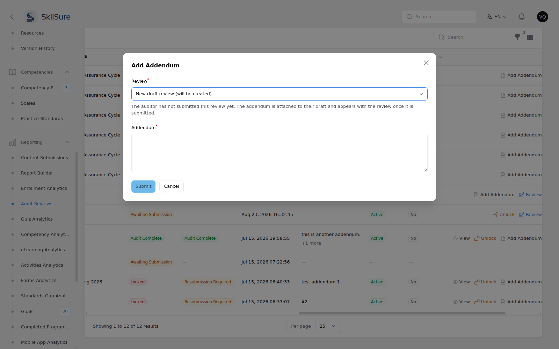The height and width of the screenshot is (349, 559).
Task: Collapse the Competencies sidebar section
Action: (x=67, y=72)
